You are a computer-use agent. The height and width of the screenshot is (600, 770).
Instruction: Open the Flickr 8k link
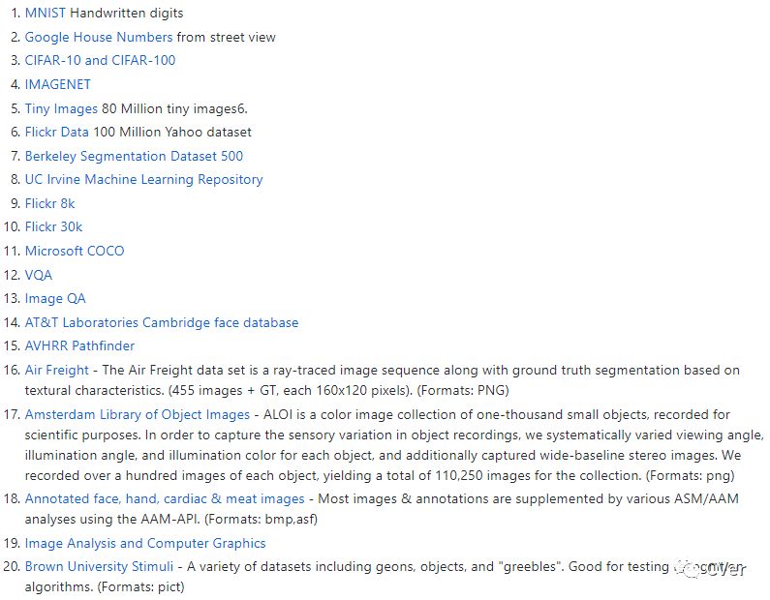pyautogui.click(x=49, y=203)
